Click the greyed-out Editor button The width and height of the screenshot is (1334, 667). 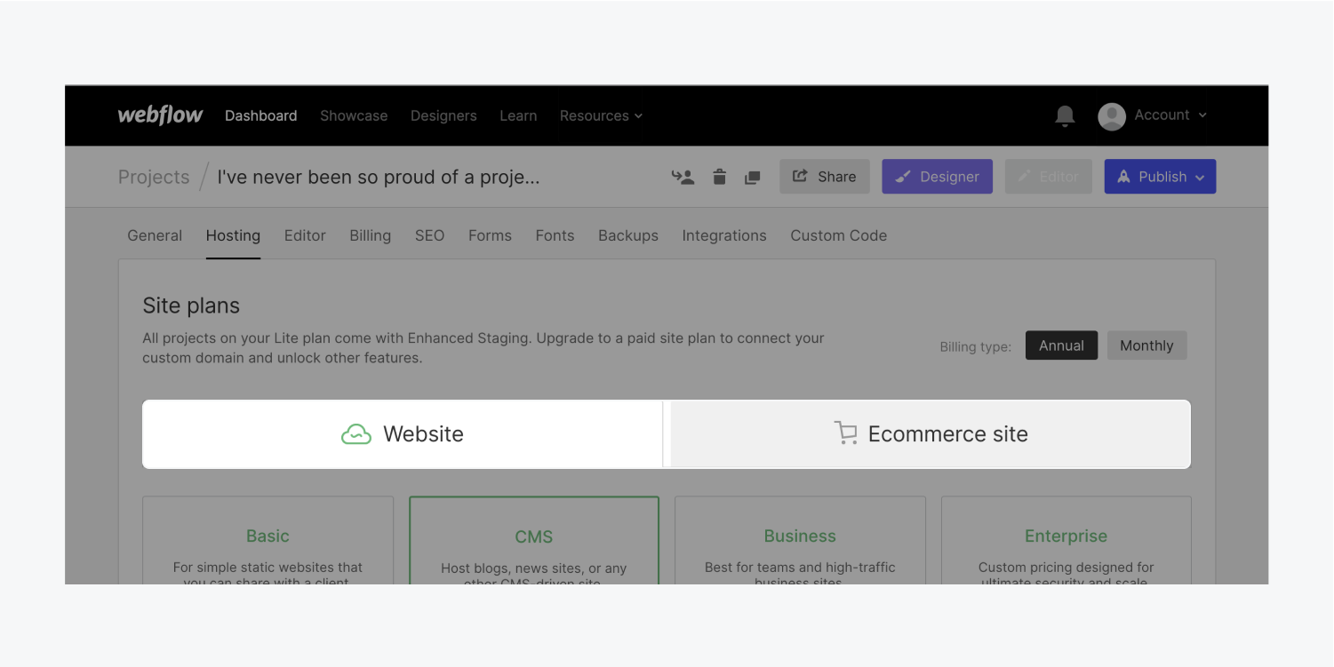1049,177
